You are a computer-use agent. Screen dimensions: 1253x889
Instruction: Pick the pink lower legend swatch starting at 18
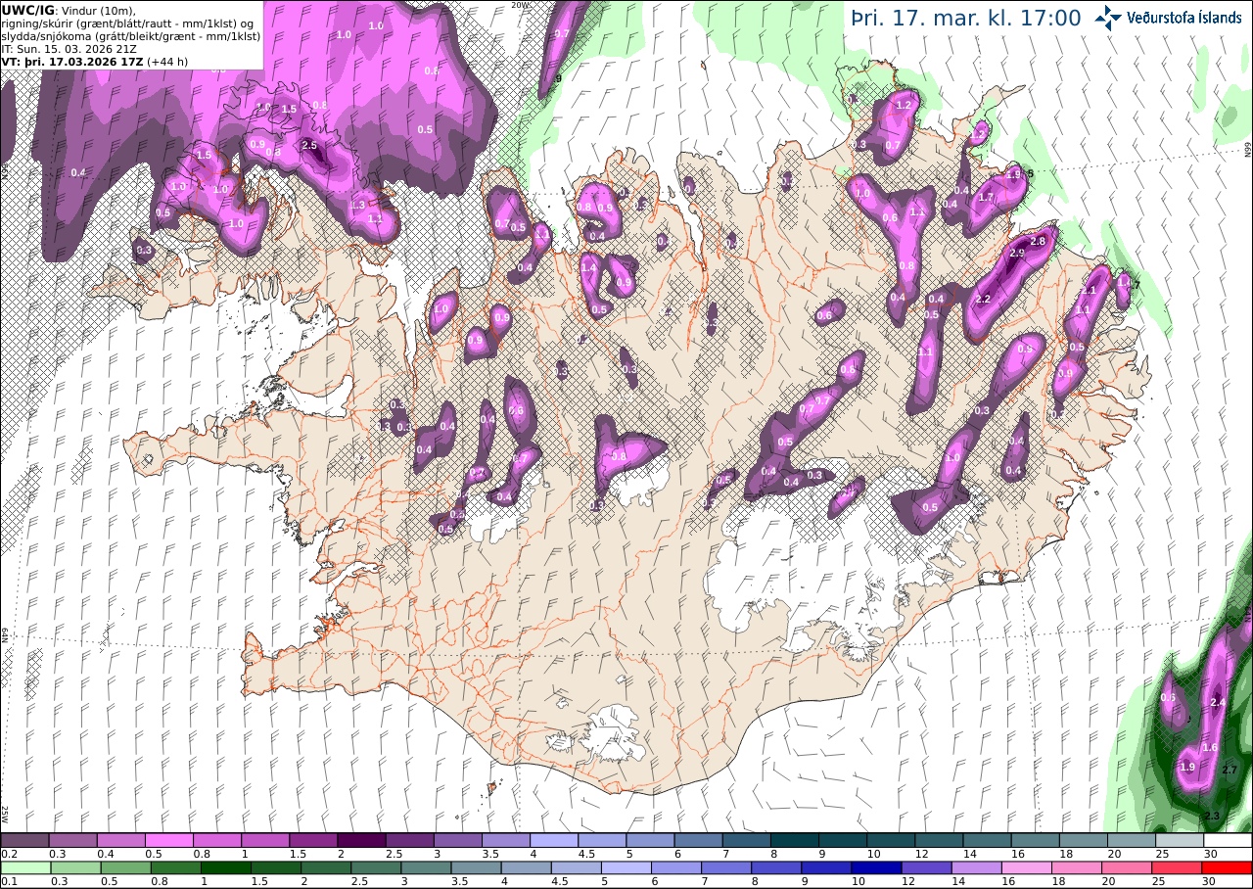coord(1077,867)
